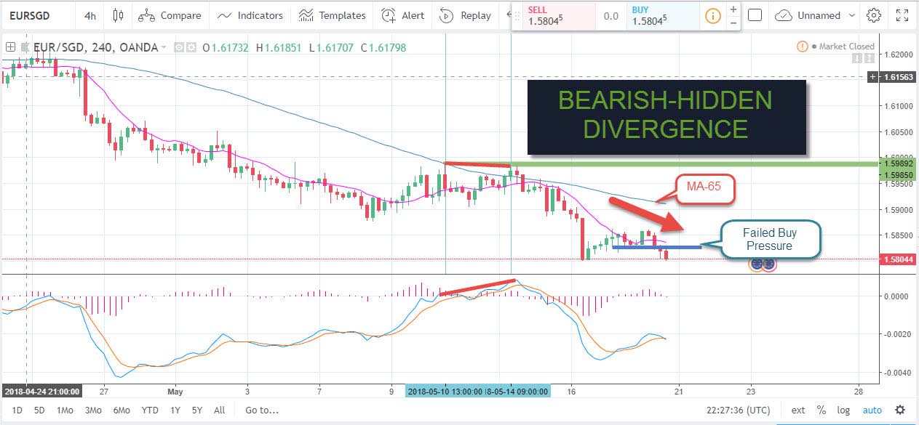
Task: Select the chart layout square icon
Action: click(755, 15)
